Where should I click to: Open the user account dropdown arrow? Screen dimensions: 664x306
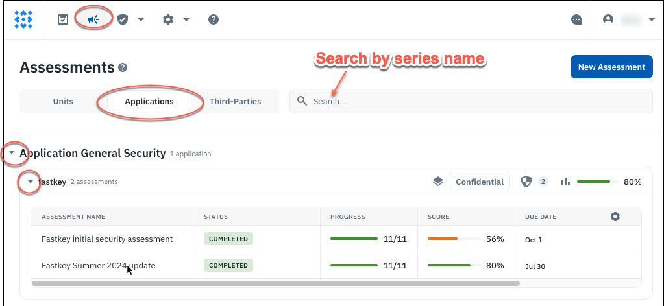pos(652,19)
